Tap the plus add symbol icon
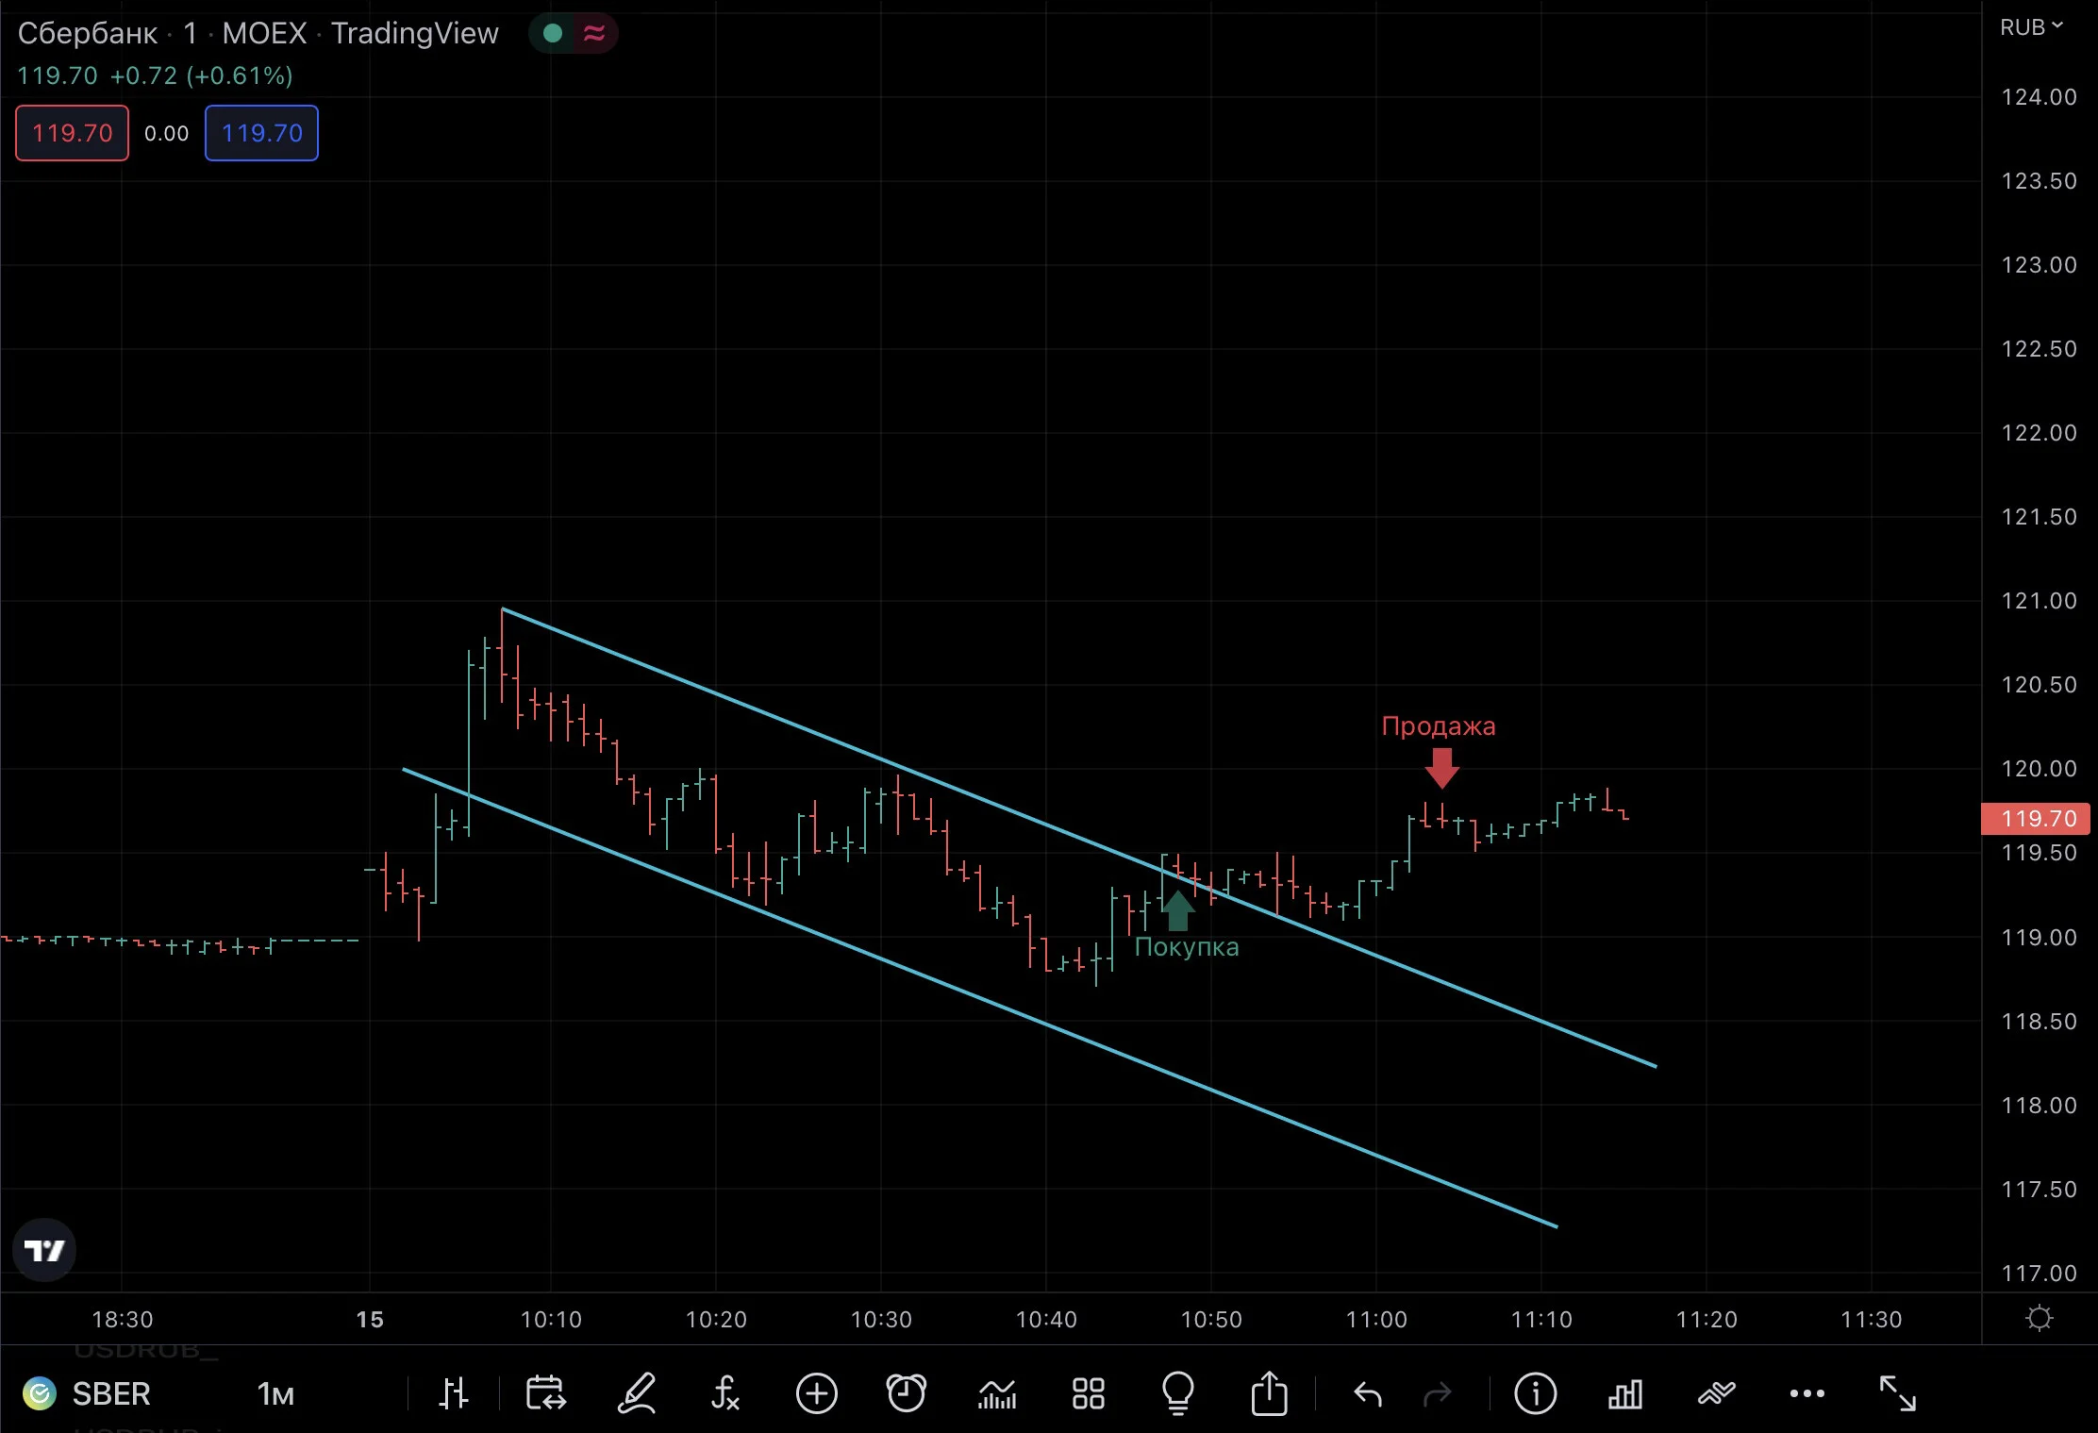The image size is (2098, 1433). pyautogui.click(x=817, y=1393)
